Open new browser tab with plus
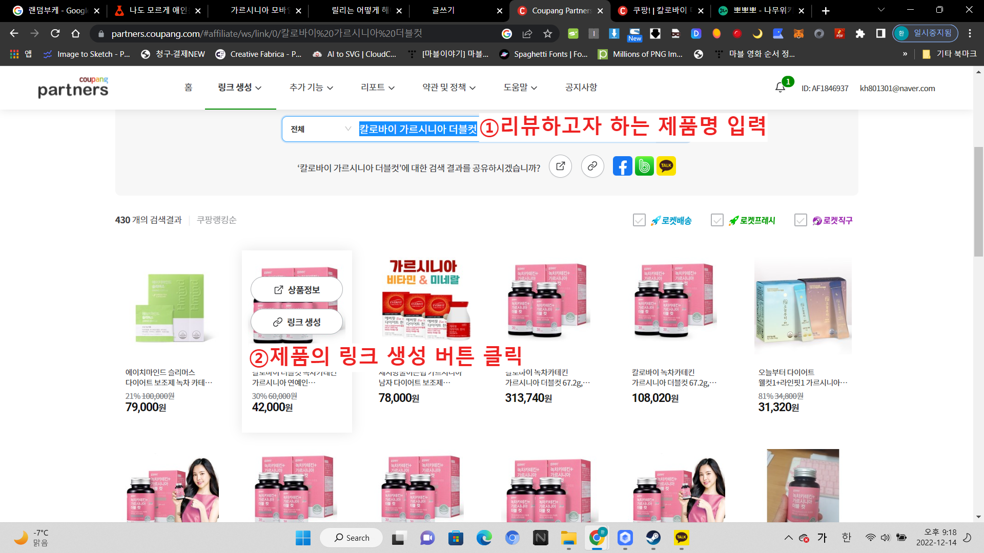 (826, 11)
